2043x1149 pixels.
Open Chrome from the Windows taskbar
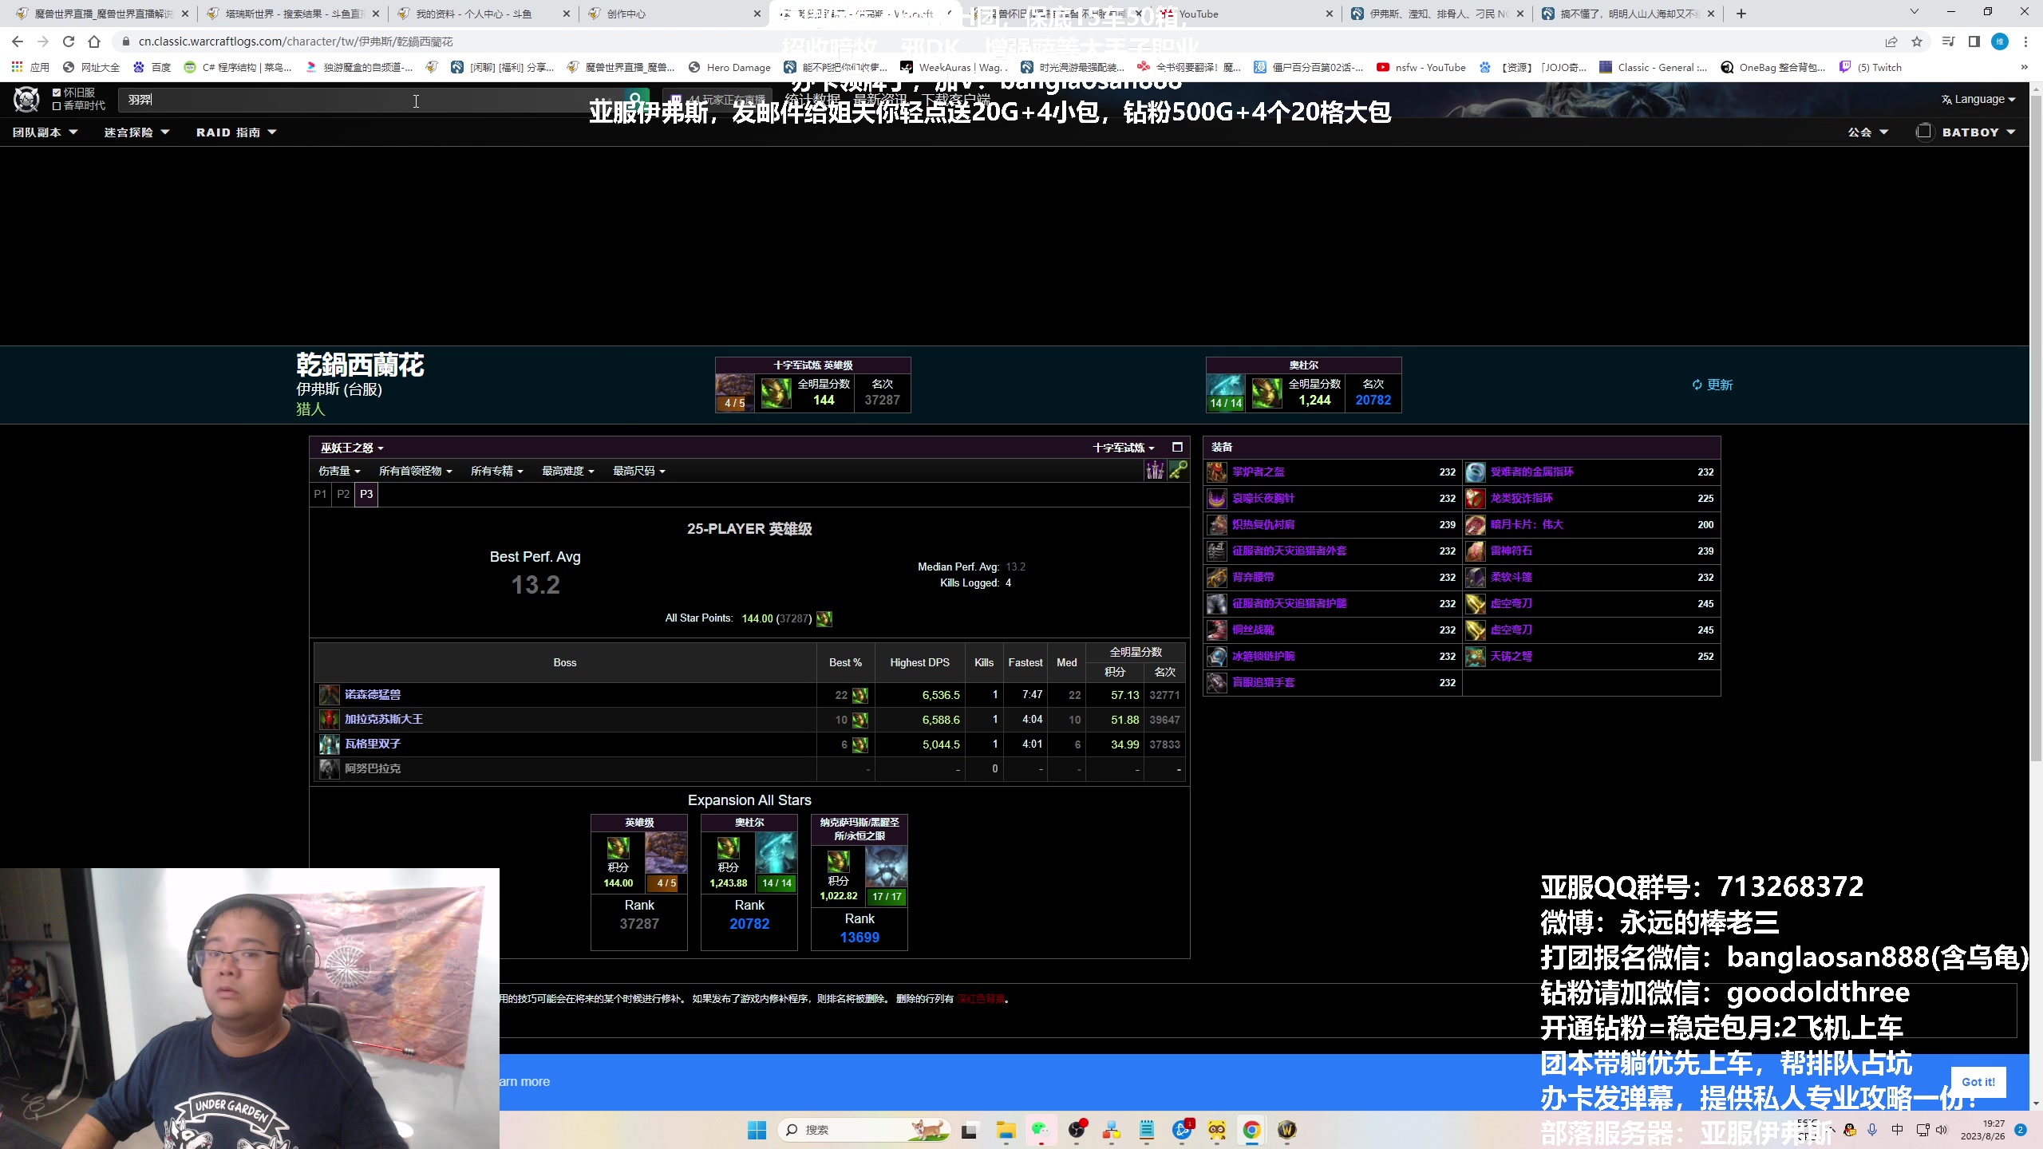point(1251,1130)
